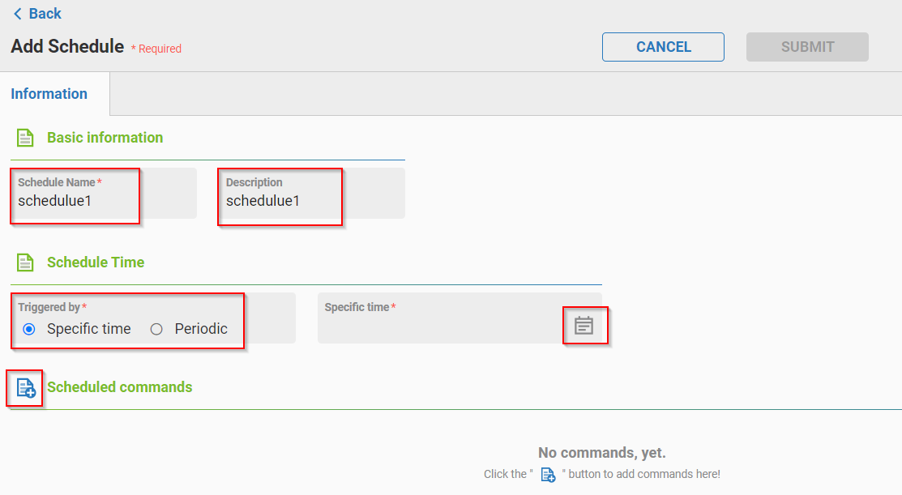Click the Back chevron arrow
This screenshot has height=495, width=902.
click(x=17, y=14)
